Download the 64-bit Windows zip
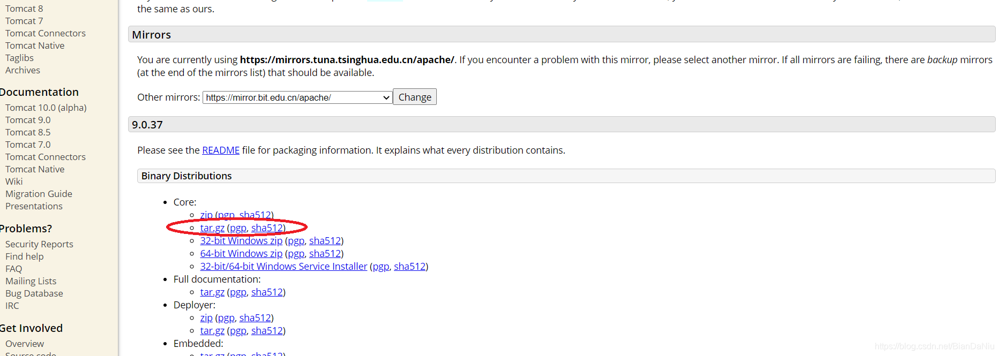The image size is (999, 356). click(241, 254)
